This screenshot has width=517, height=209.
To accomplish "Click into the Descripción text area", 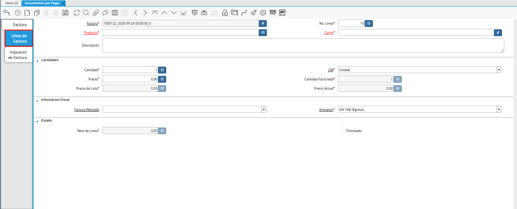I will tap(303, 45).
